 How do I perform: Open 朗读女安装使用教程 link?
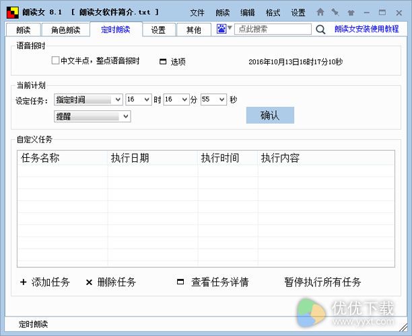[x=367, y=29]
